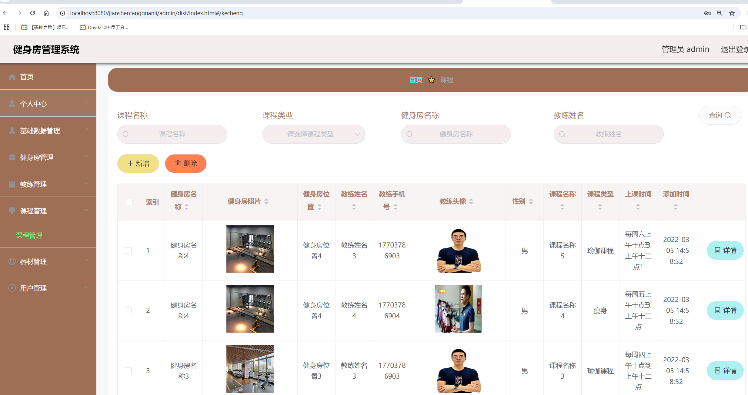Click the 器材管理 gear icon
748x395 pixels.
click(x=12, y=261)
